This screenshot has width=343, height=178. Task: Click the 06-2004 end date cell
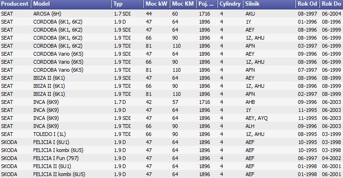pyautogui.click(x=331, y=14)
